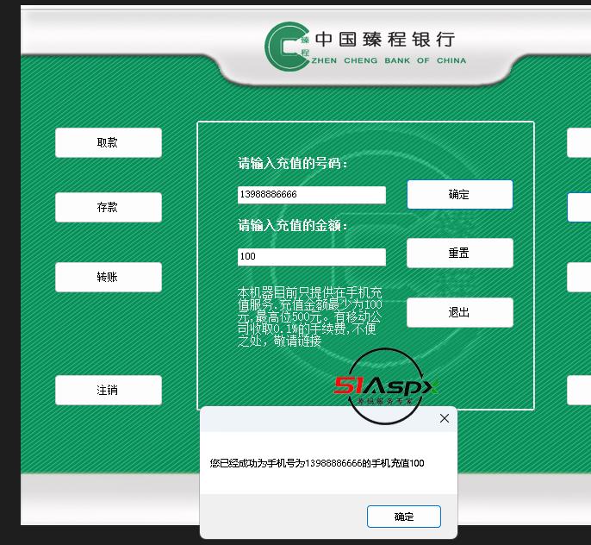Select the 转账 transfer button
This screenshot has width=591, height=545.
[109, 277]
